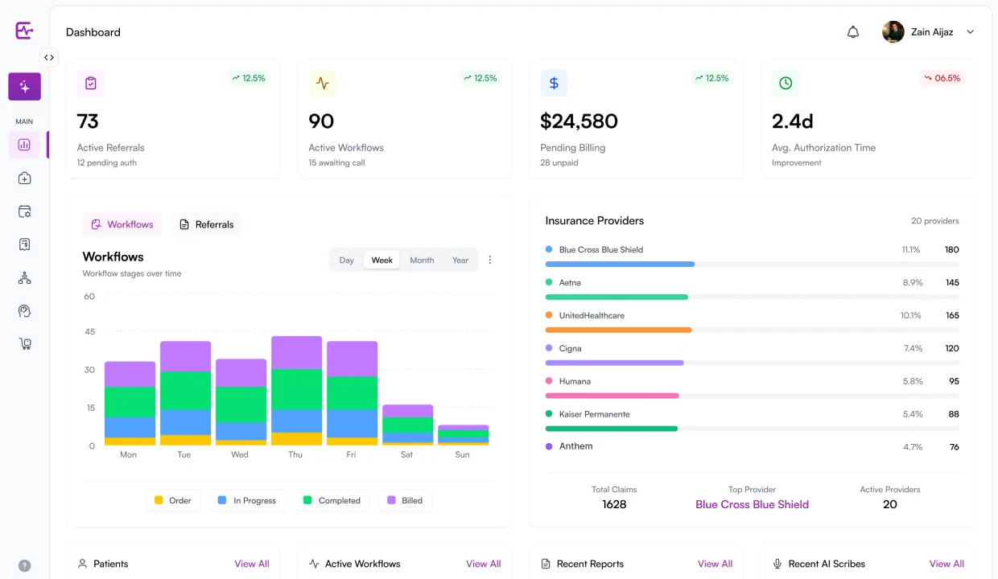The height and width of the screenshot is (579, 998).
Task: Open View All for Recent AI Scribes
Action: (x=946, y=564)
